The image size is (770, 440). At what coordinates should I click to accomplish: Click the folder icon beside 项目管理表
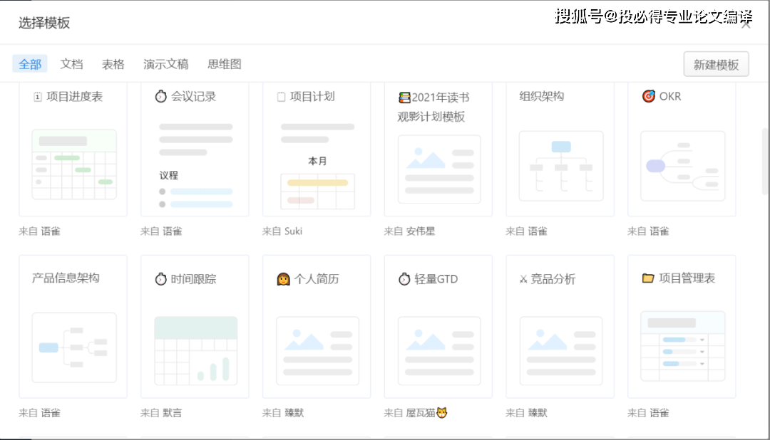pos(648,278)
